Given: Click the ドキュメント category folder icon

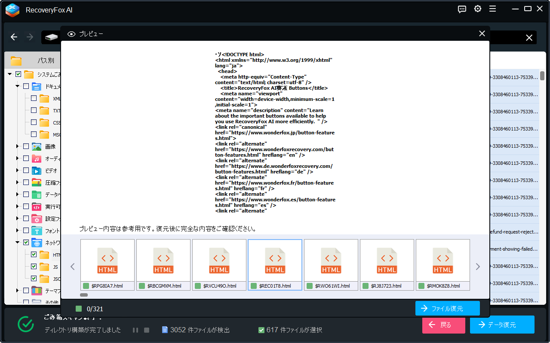Looking at the screenshot, I should click(x=37, y=86).
